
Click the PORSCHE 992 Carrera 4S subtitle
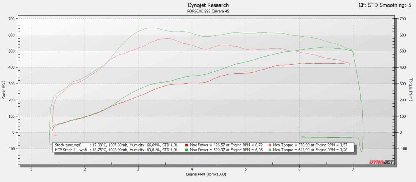[x=208, y=12]
